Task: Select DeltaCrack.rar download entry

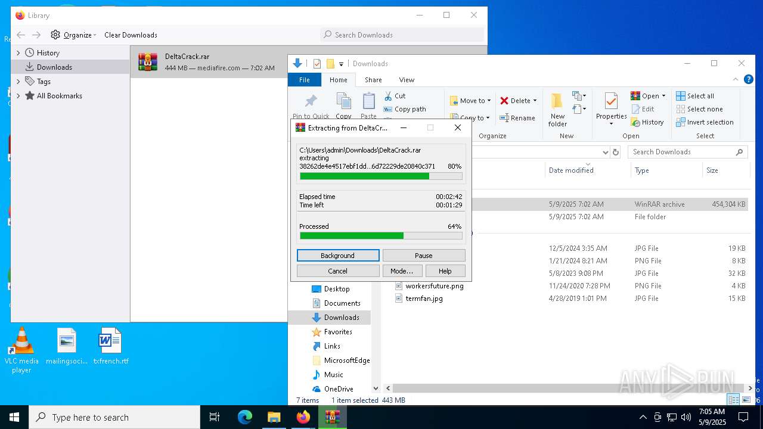Action: click(209, 62)
